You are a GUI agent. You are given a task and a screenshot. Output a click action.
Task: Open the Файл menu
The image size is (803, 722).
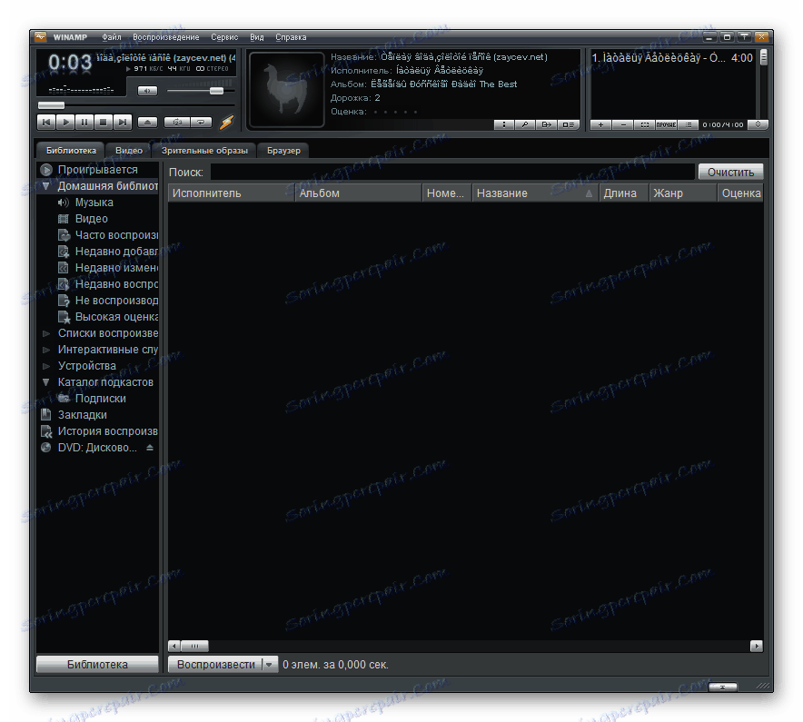click(x=111, y=37)
